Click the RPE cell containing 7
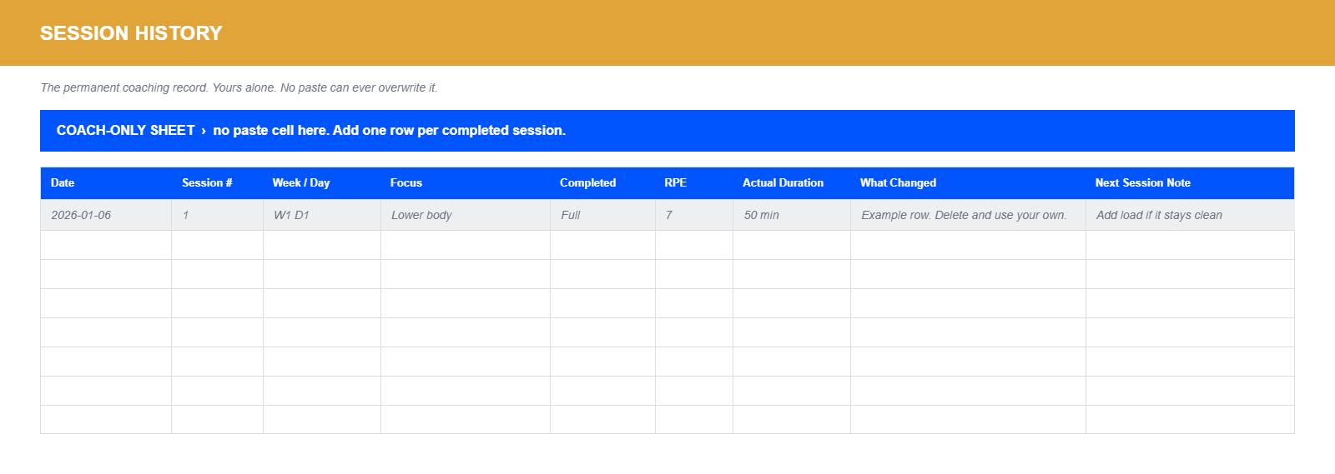This screenshot has width=1335, height=474. click(694, 215)
